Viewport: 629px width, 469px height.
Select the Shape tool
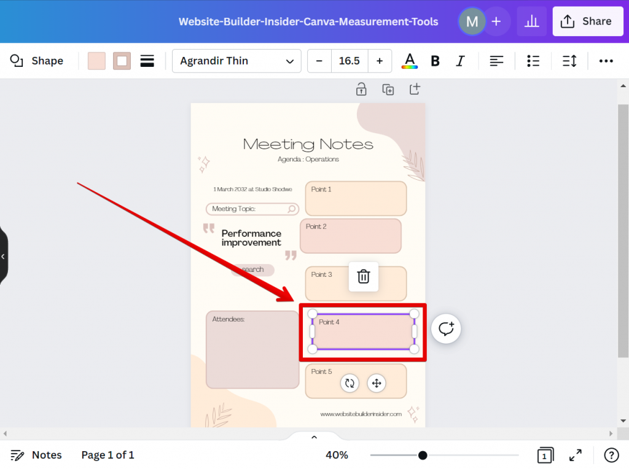click(38, 60)
